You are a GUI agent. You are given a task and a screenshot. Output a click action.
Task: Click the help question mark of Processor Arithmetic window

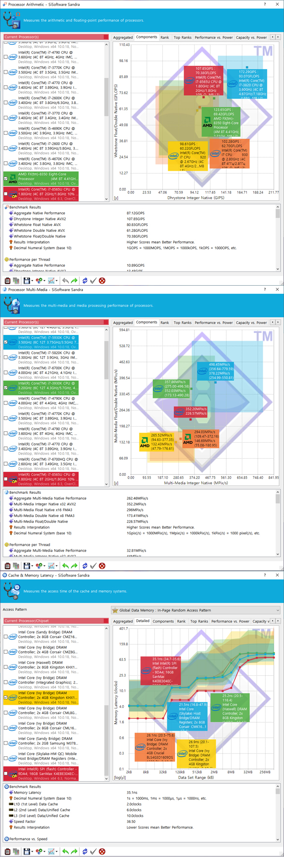265,4
